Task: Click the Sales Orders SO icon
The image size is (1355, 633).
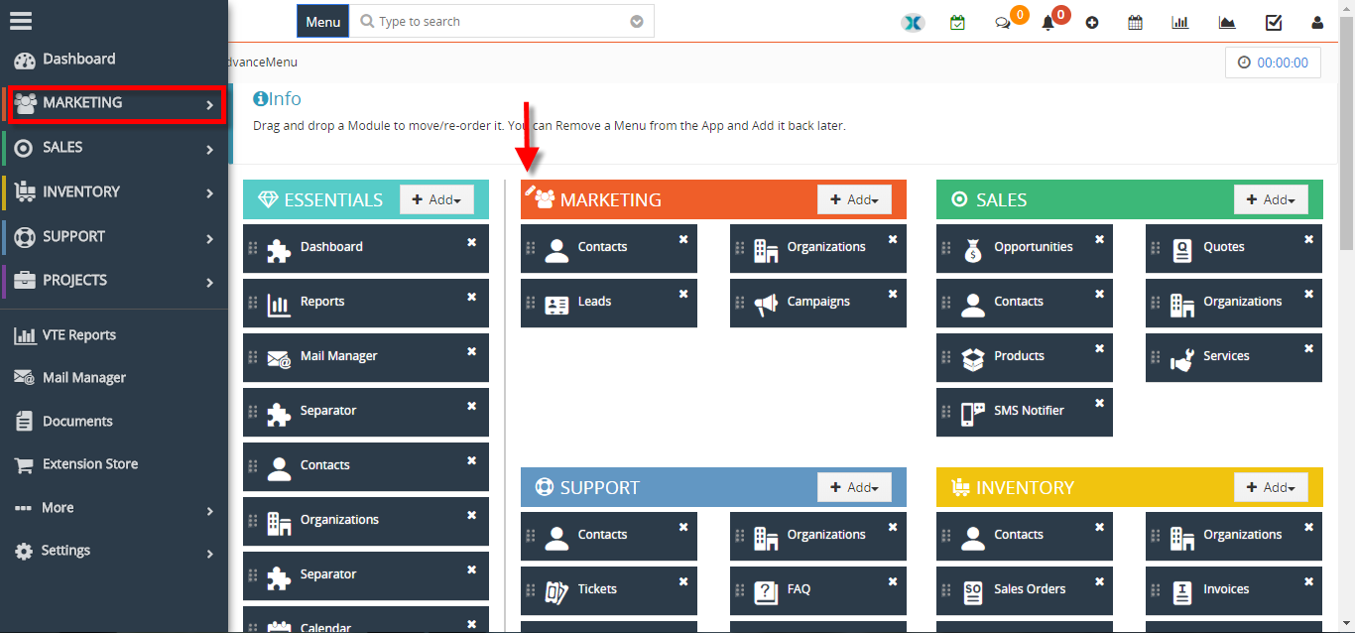Action: coord(973,593)
